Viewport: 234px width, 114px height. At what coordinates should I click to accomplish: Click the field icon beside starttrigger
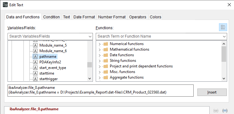coord(35,79)
